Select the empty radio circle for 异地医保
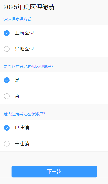The image size is (108, 184). 7,49
